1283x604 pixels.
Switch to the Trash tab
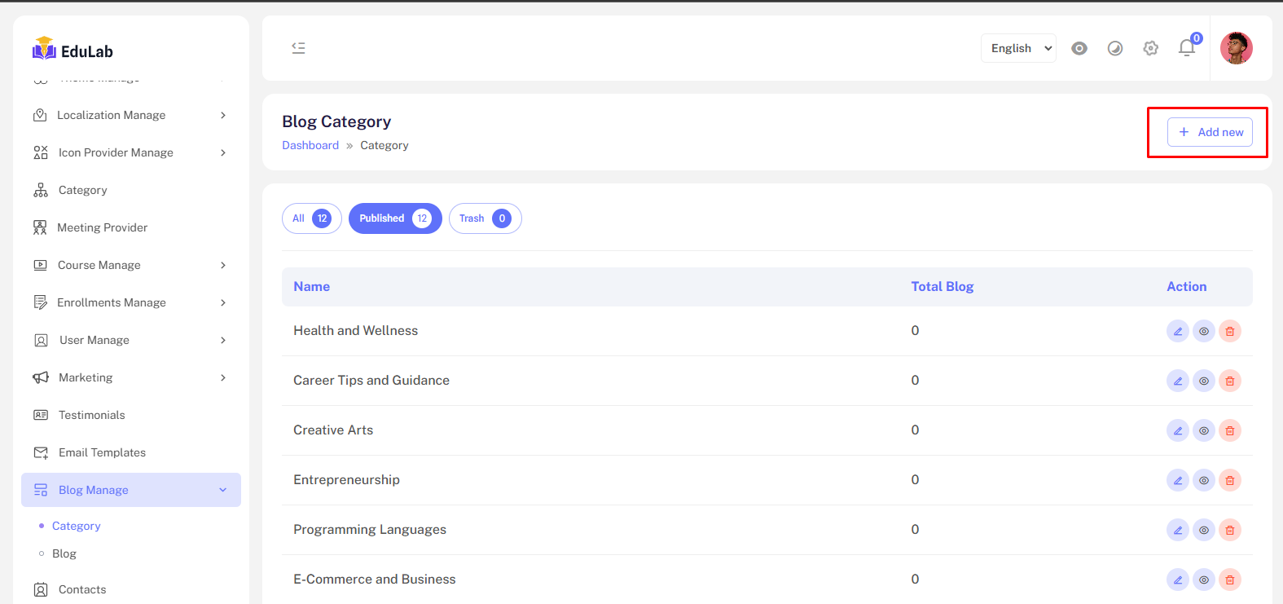[x=485, y=218]
